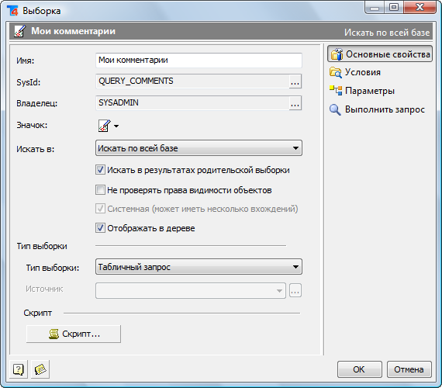This screenshot has width=442, height=388.
Task: Switch to the Основные свойства tab
Action: pyautogui.click(x=380, y=54)
